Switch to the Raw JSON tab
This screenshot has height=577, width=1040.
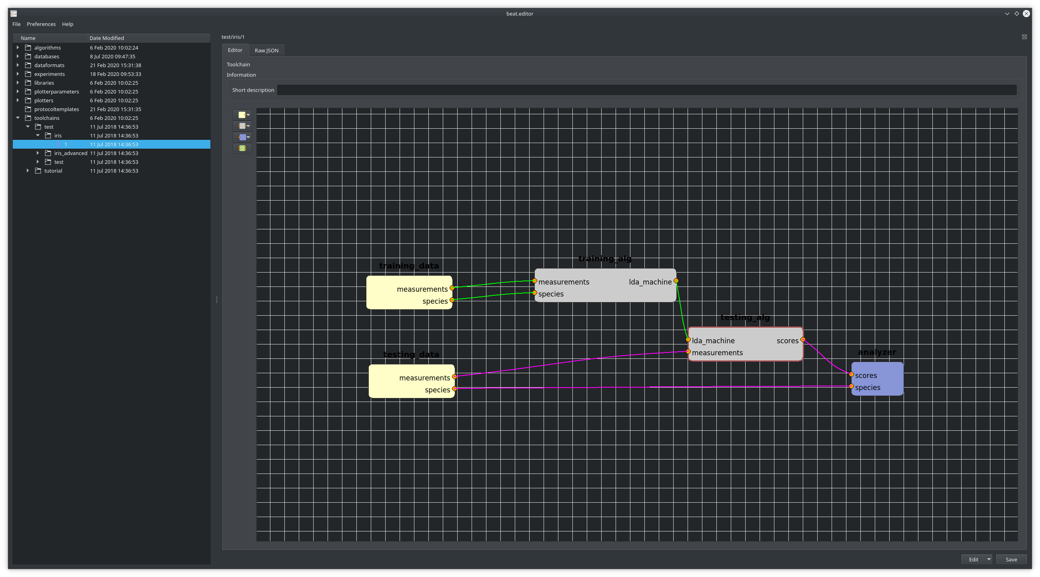click(266, 50)
